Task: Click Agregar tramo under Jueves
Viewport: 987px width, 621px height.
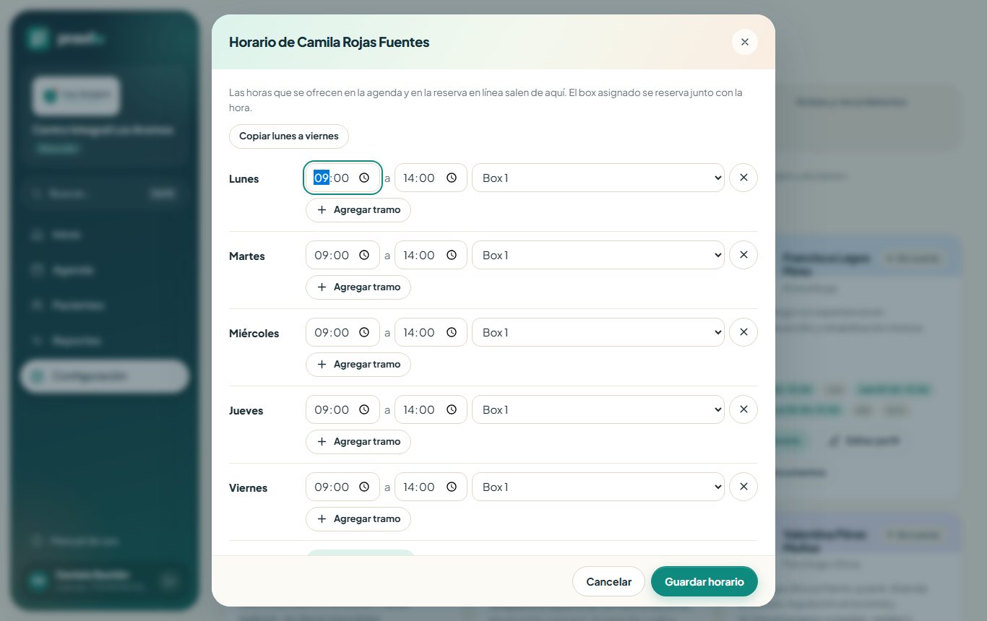Action: (358, 442)
